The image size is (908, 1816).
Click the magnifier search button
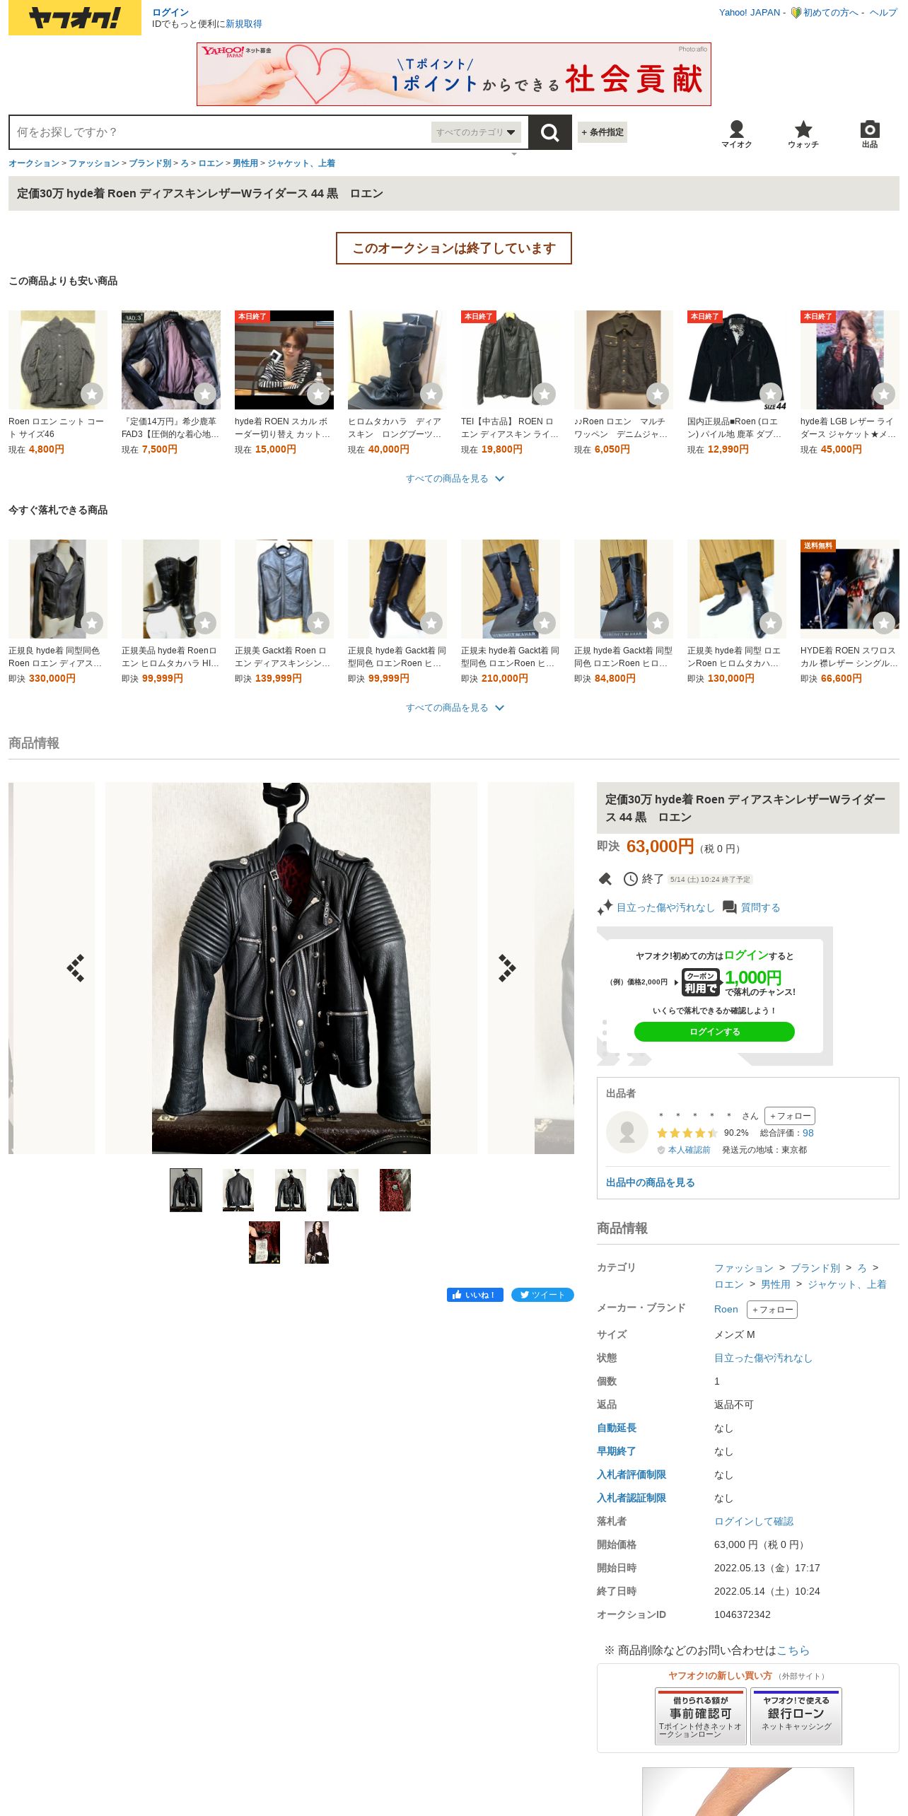549,132
